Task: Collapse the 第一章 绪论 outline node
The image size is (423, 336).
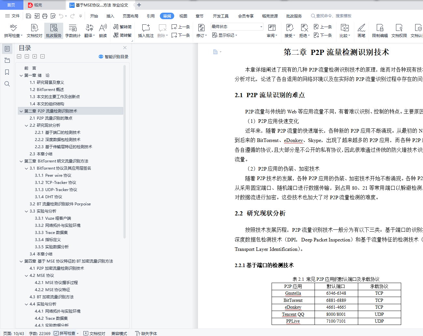Action: pos(21,75)
